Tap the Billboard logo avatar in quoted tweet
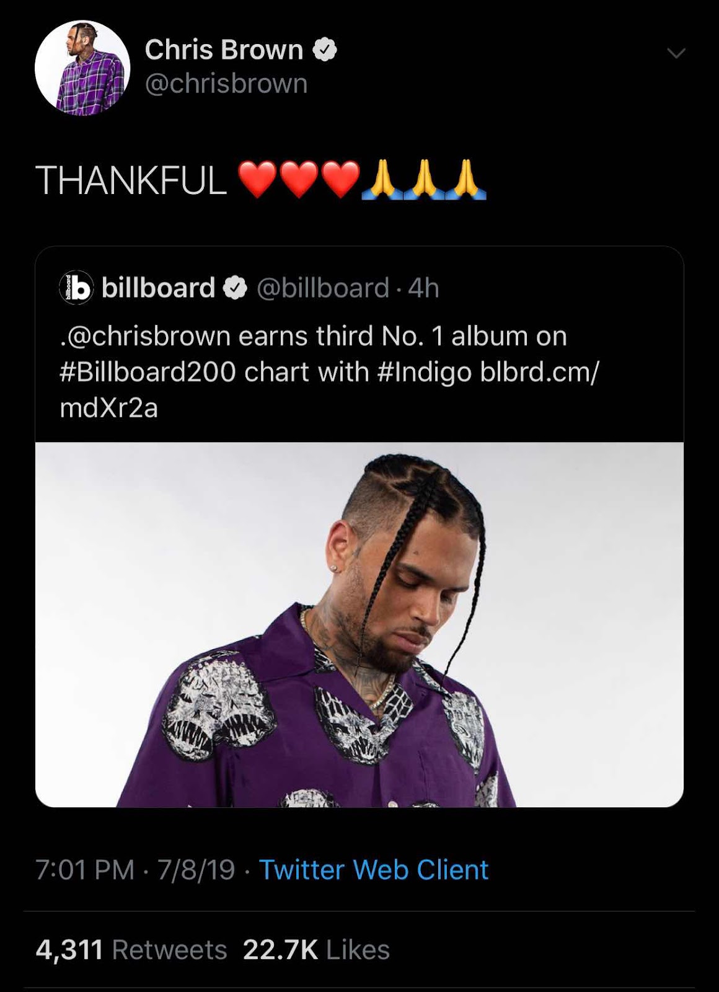Image resolution: width=719 pixels, height=992 pixels. point(76,288)
